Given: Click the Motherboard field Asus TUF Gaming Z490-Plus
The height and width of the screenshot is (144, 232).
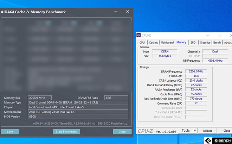Looking at the screenshot, I should (x=78, y=112).
